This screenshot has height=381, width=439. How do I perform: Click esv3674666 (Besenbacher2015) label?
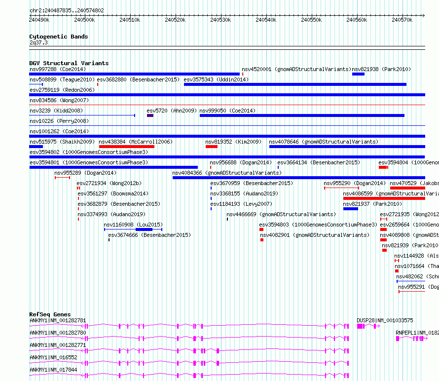[149, 235]
